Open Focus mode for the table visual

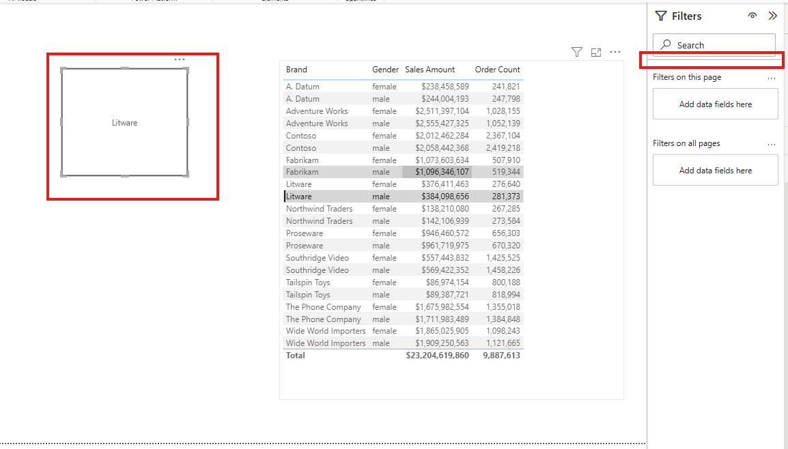pos(596,53)
